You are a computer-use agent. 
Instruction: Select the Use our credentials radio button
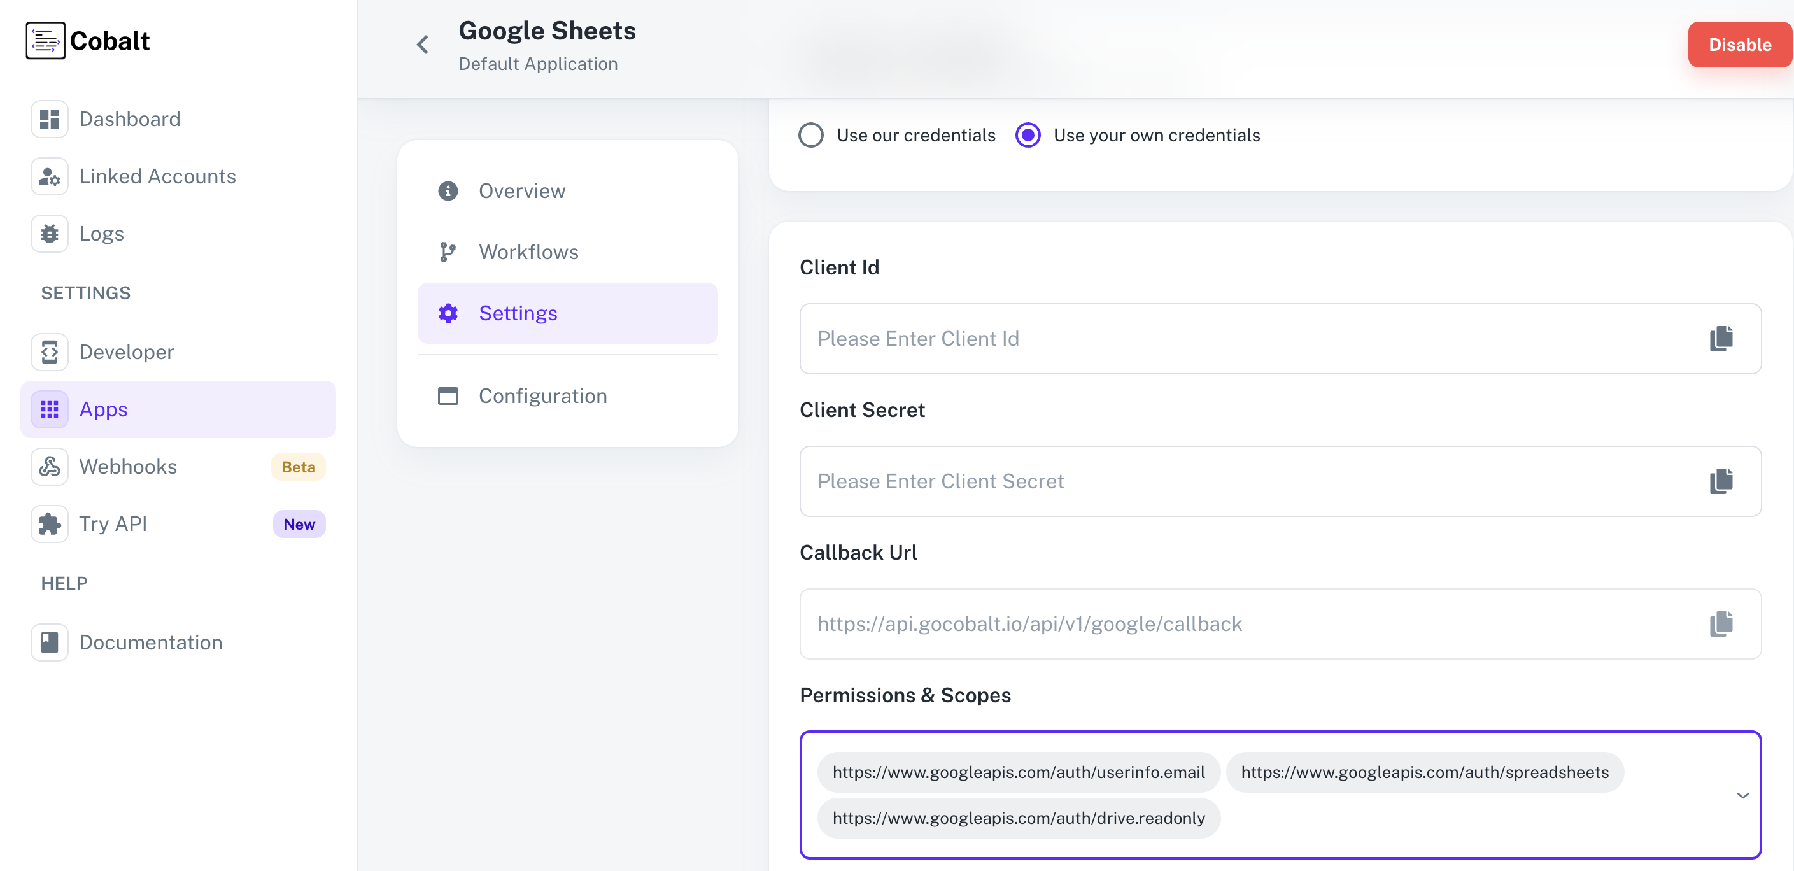810,134
